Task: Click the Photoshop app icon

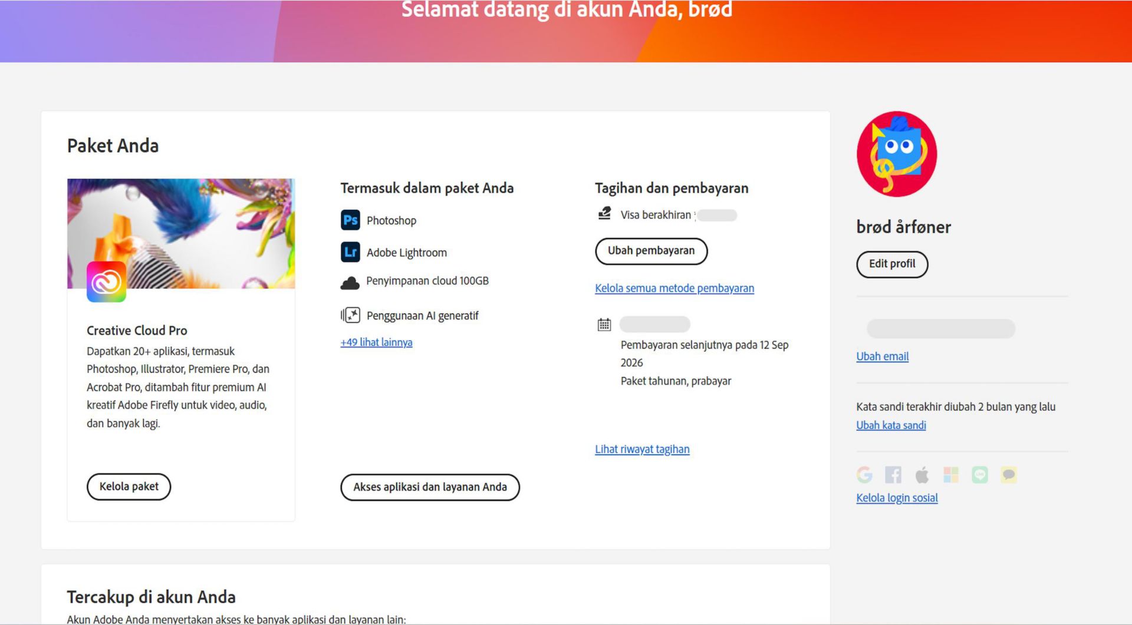Action: [350, 220]
